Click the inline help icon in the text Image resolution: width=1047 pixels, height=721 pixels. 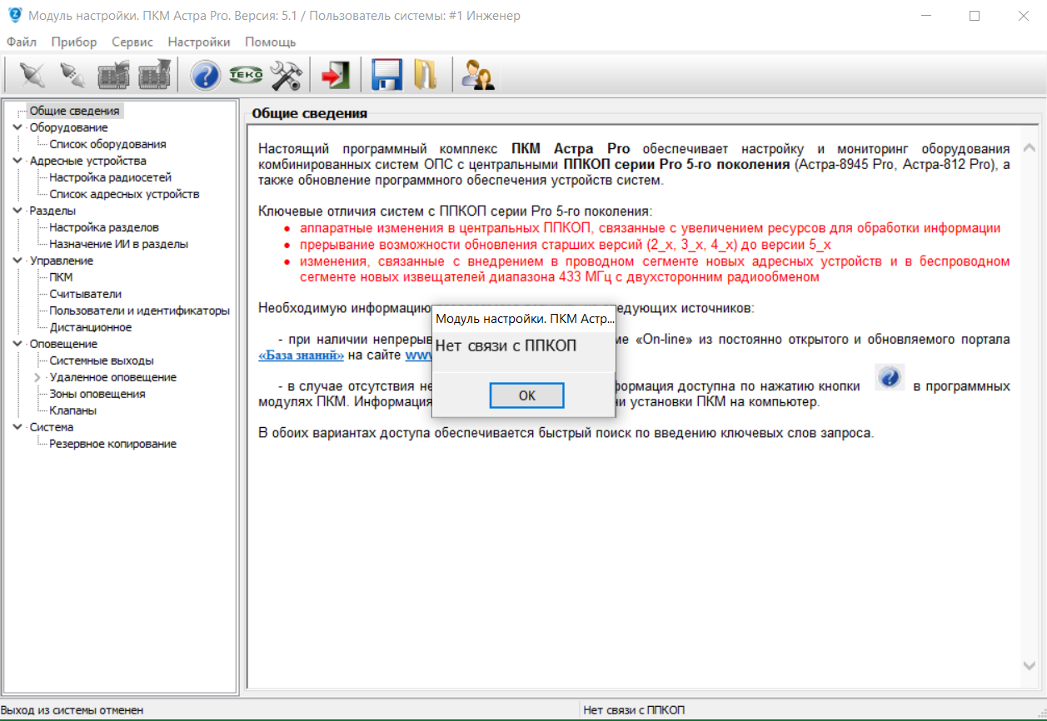click(889, 378)
